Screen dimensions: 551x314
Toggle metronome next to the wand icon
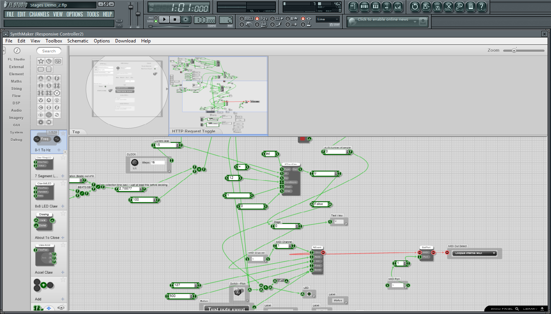click(x=242, y=24)
